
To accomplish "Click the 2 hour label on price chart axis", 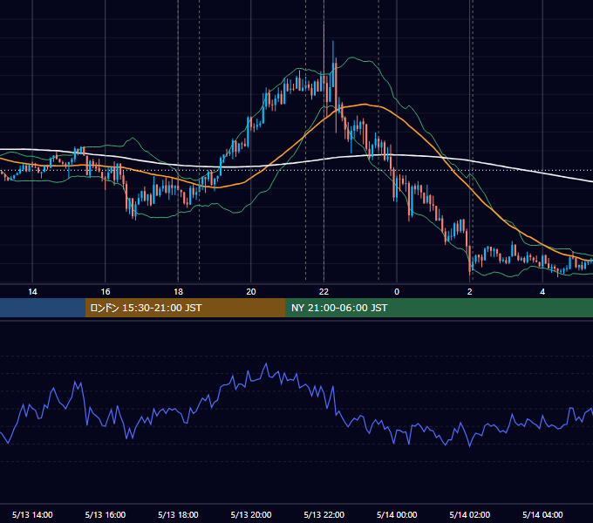I will click(x=470, y=292).
